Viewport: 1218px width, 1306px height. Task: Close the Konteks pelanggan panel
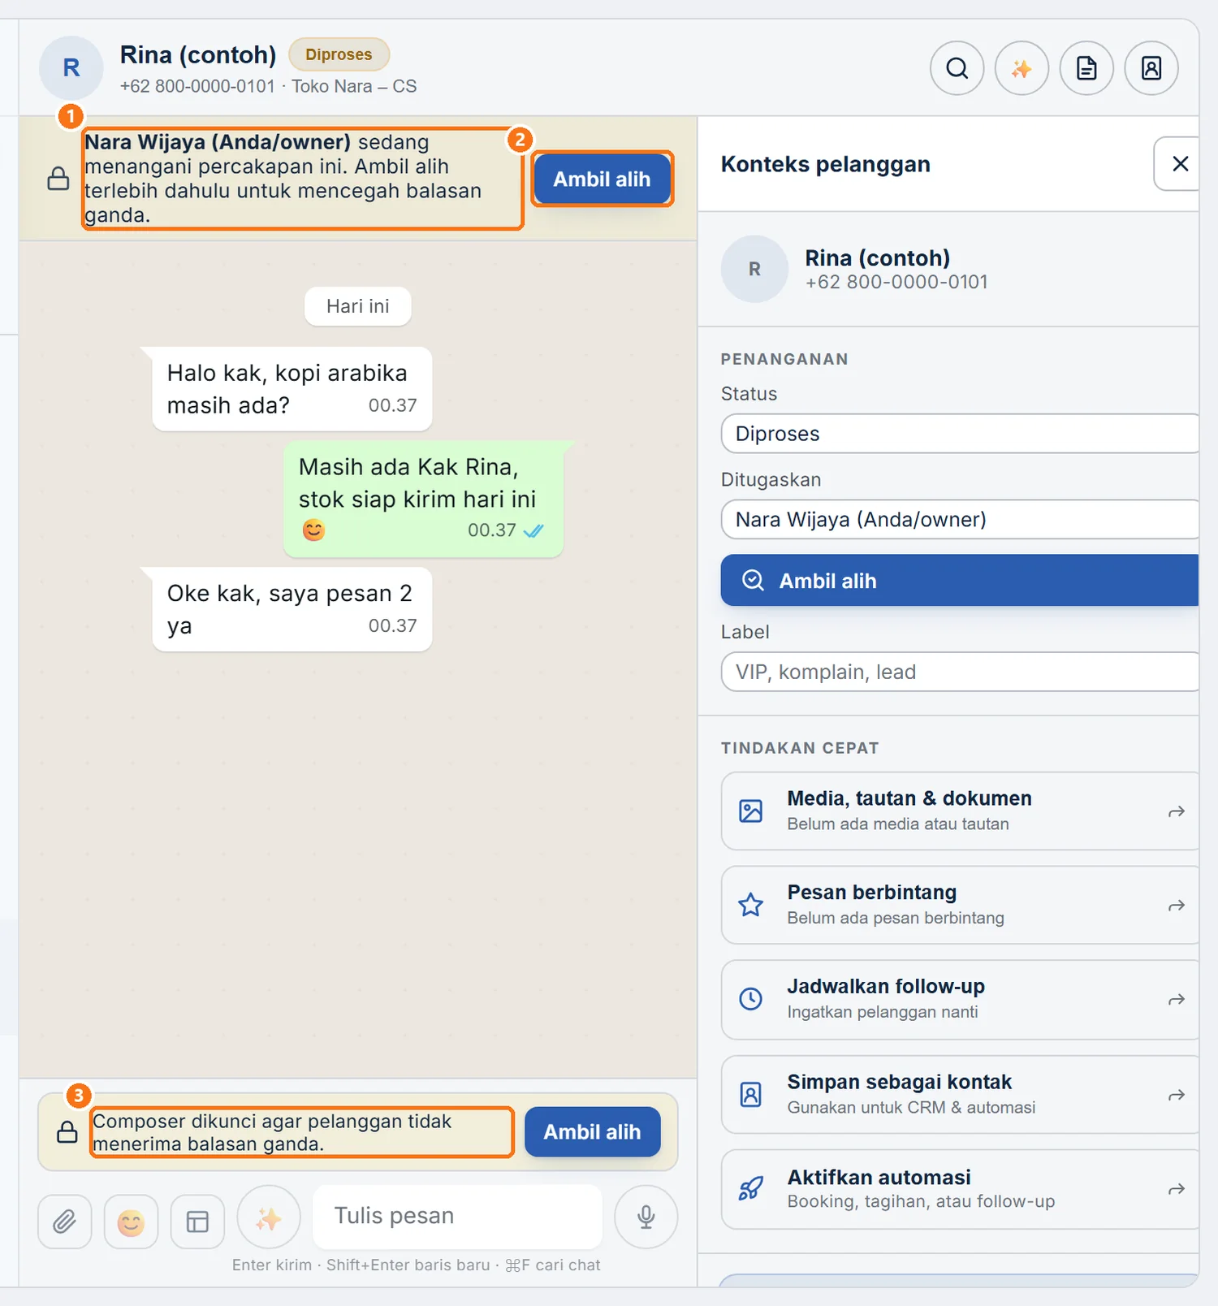click(x=1180, y=164)
